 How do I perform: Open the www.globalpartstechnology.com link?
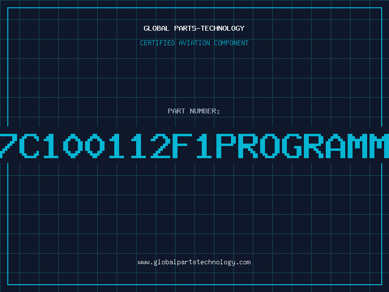point(194,262)
